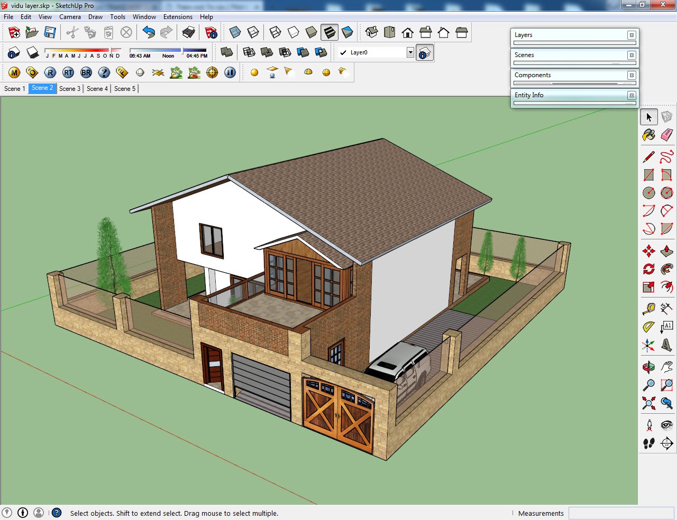Select the Walk footprints tool
Image resolution: width=677 pixels, height=520 pixels.
[x=649, y=443]
